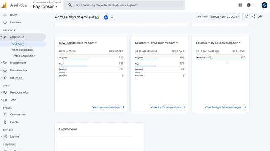Expand the Engagement section arrow
This screenshot has height=151, width=270.
point(1,62)
